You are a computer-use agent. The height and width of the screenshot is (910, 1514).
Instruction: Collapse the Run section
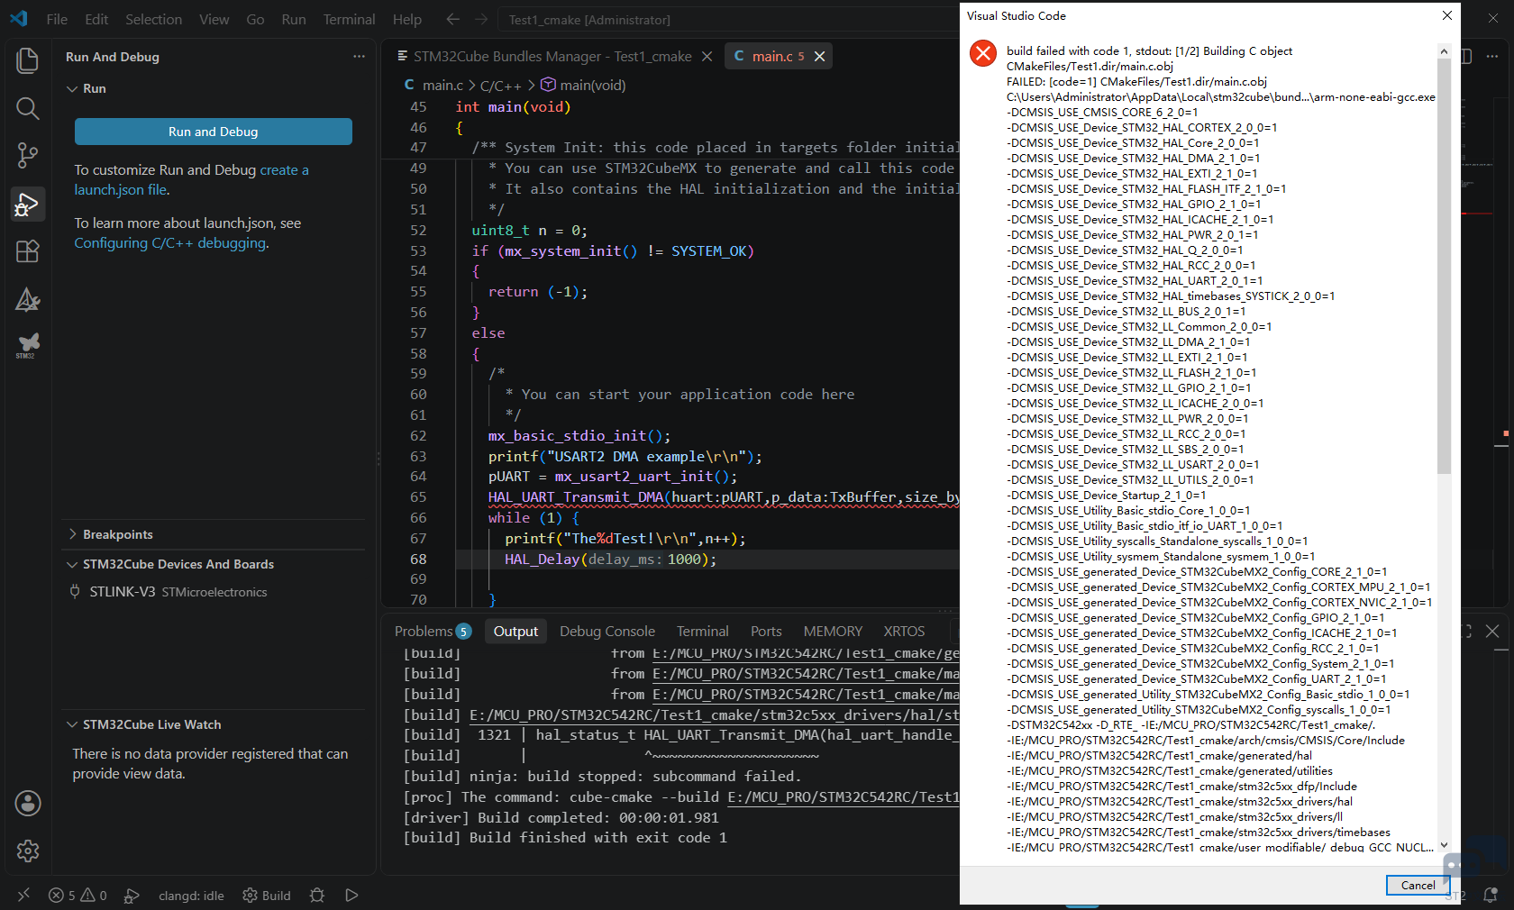(x=72, y=88)
